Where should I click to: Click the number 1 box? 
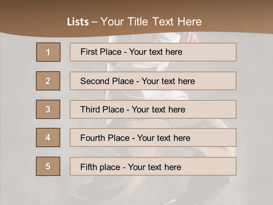pyautogui.click(x=48, y=52)
